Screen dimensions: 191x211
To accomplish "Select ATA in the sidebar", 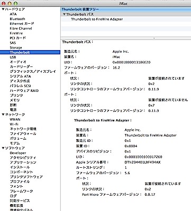I will tap(13, 14).
